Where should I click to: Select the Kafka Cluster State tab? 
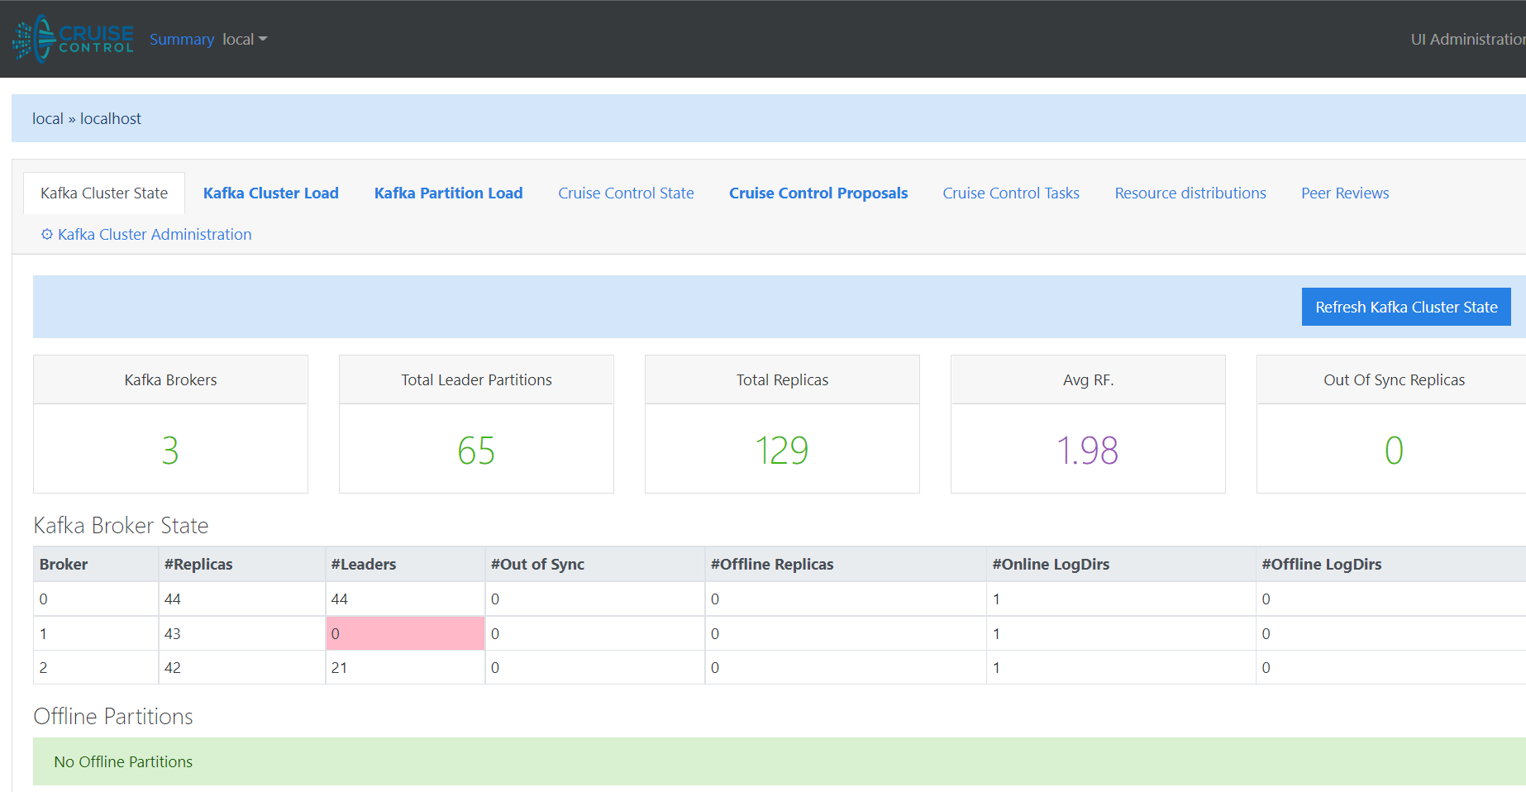(x=104, y=193)
